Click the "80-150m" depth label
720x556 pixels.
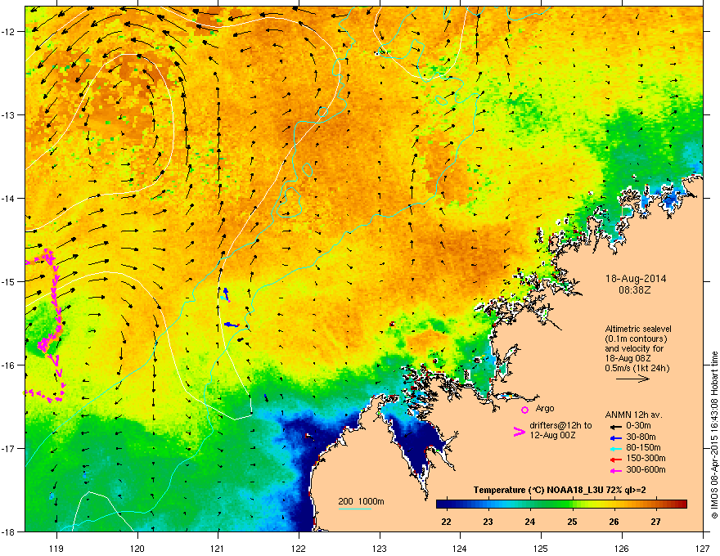click(643, 447)
